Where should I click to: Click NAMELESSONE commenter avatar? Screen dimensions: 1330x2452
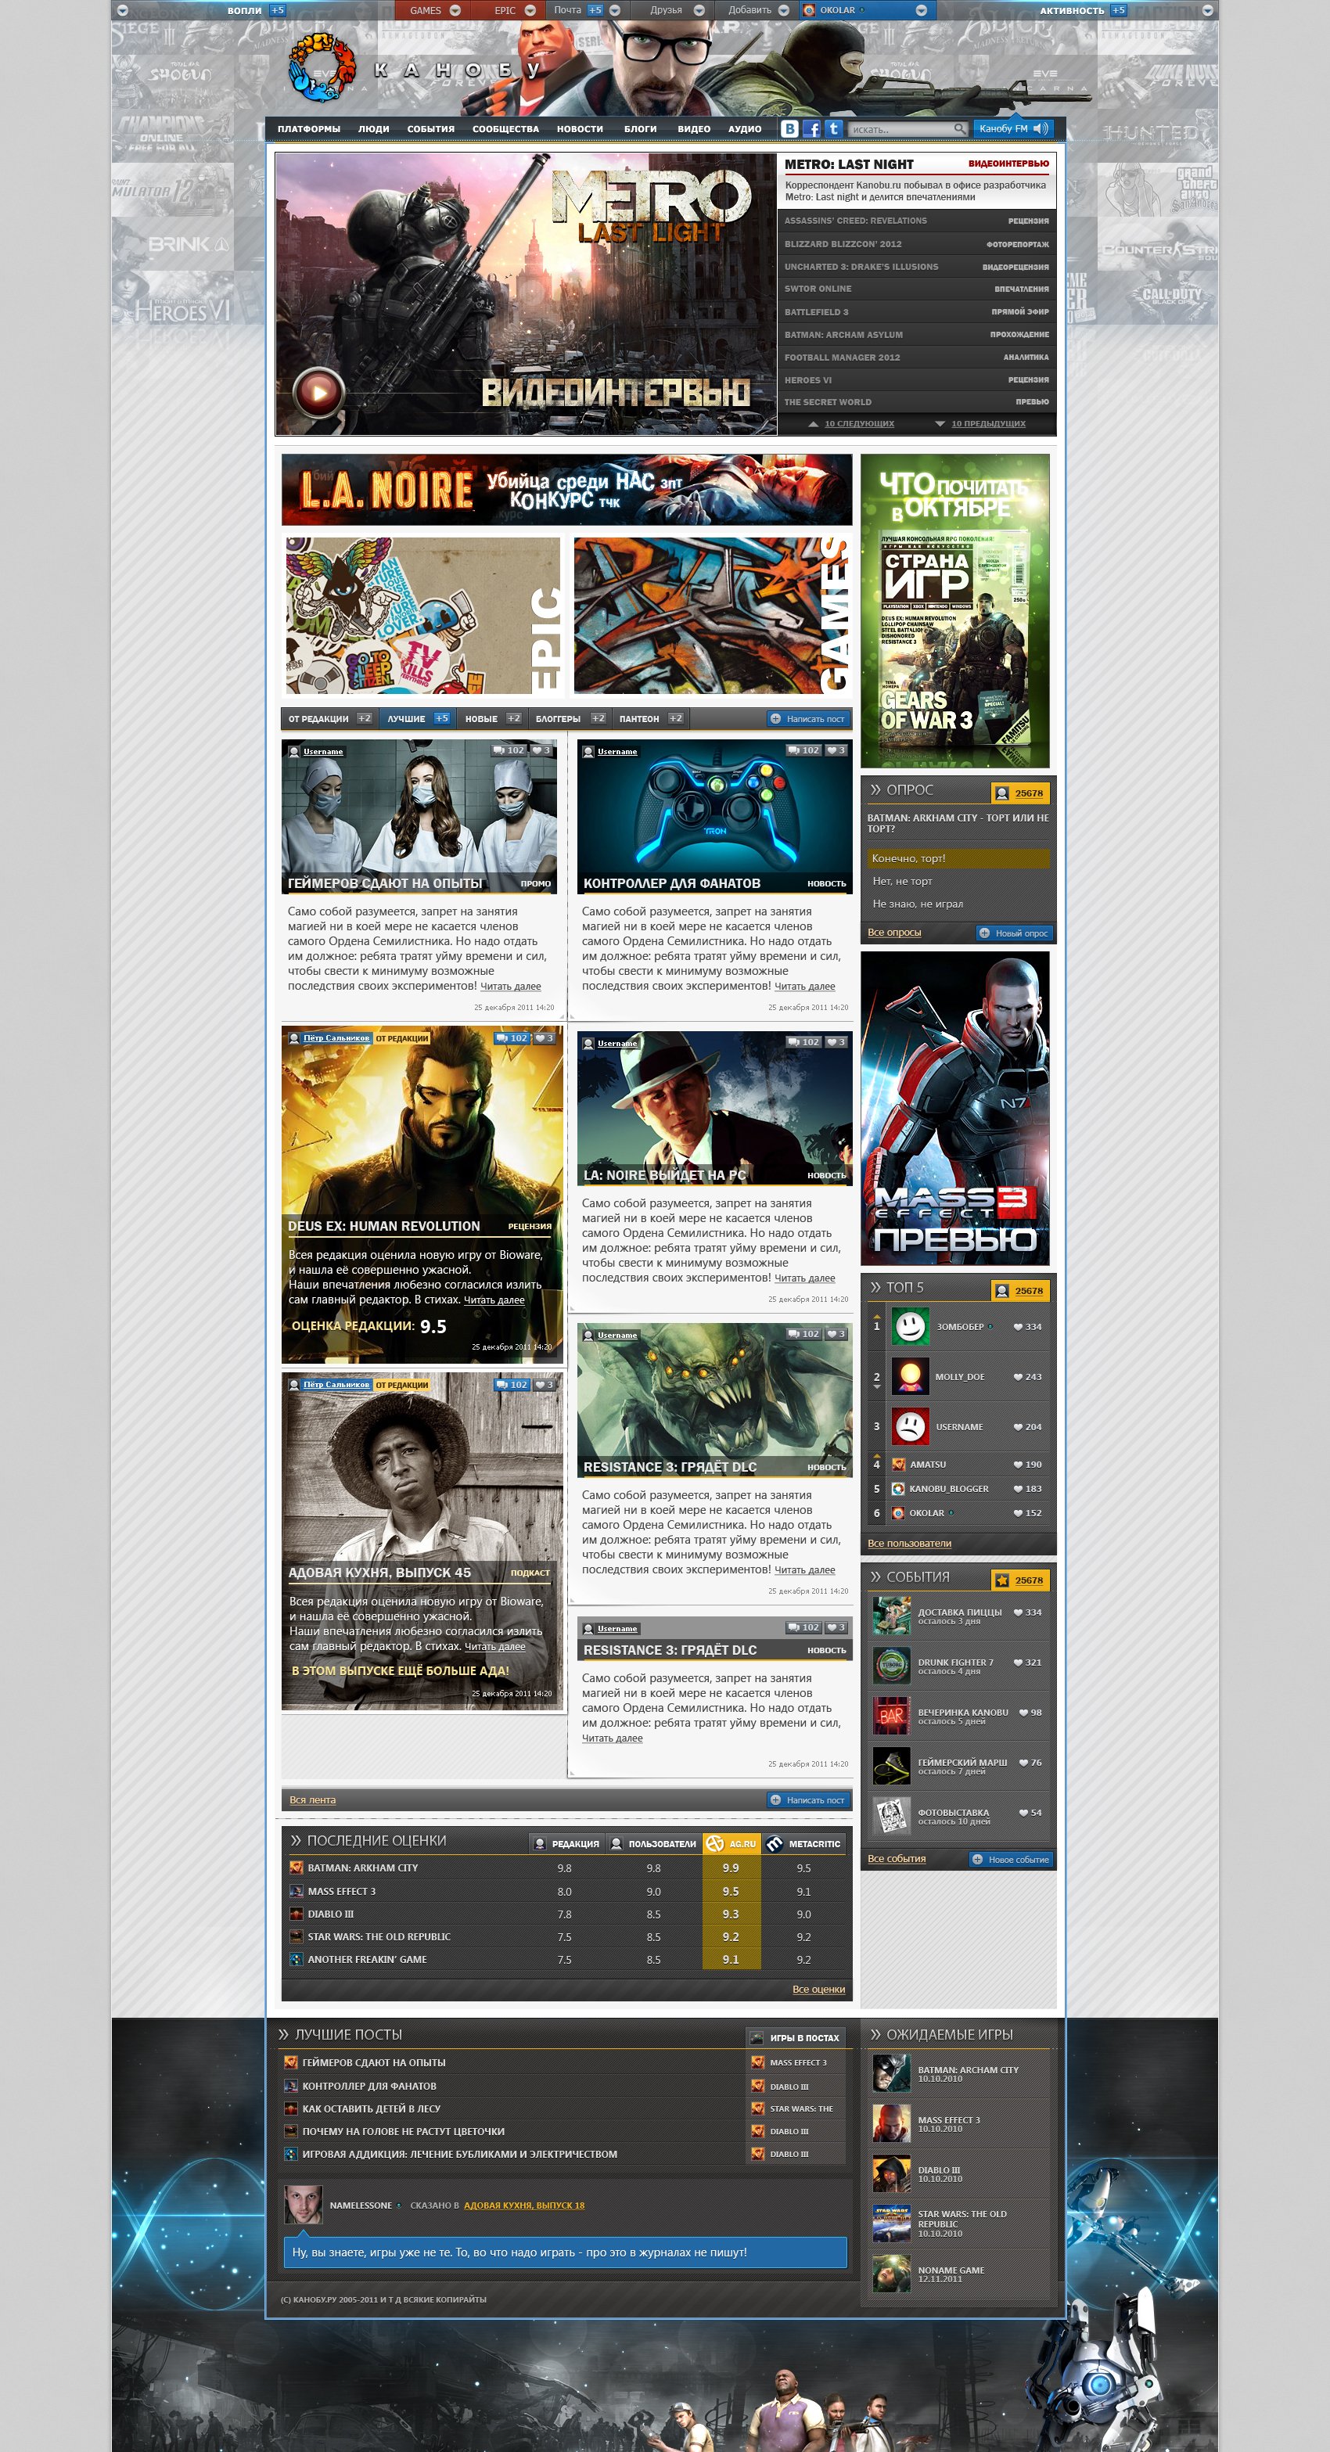coord(304,2205)
